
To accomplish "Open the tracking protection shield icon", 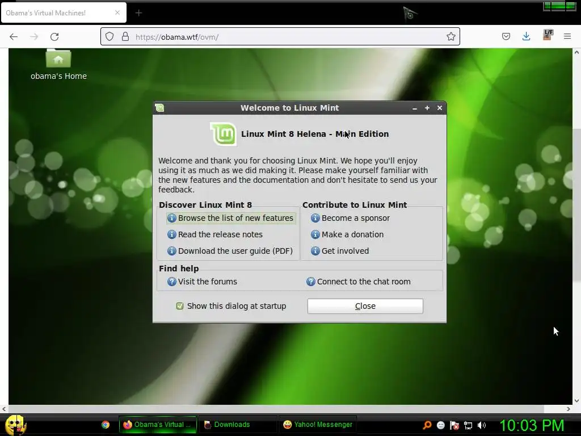I will click(110, 37).
